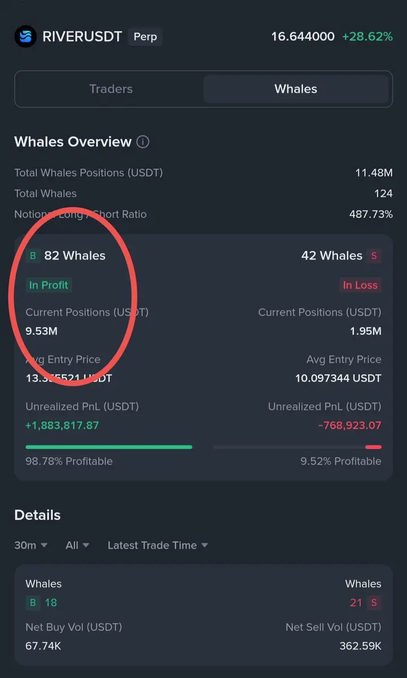
Task: Click the +28.62% price change value
Action: (x=367, y=37)
